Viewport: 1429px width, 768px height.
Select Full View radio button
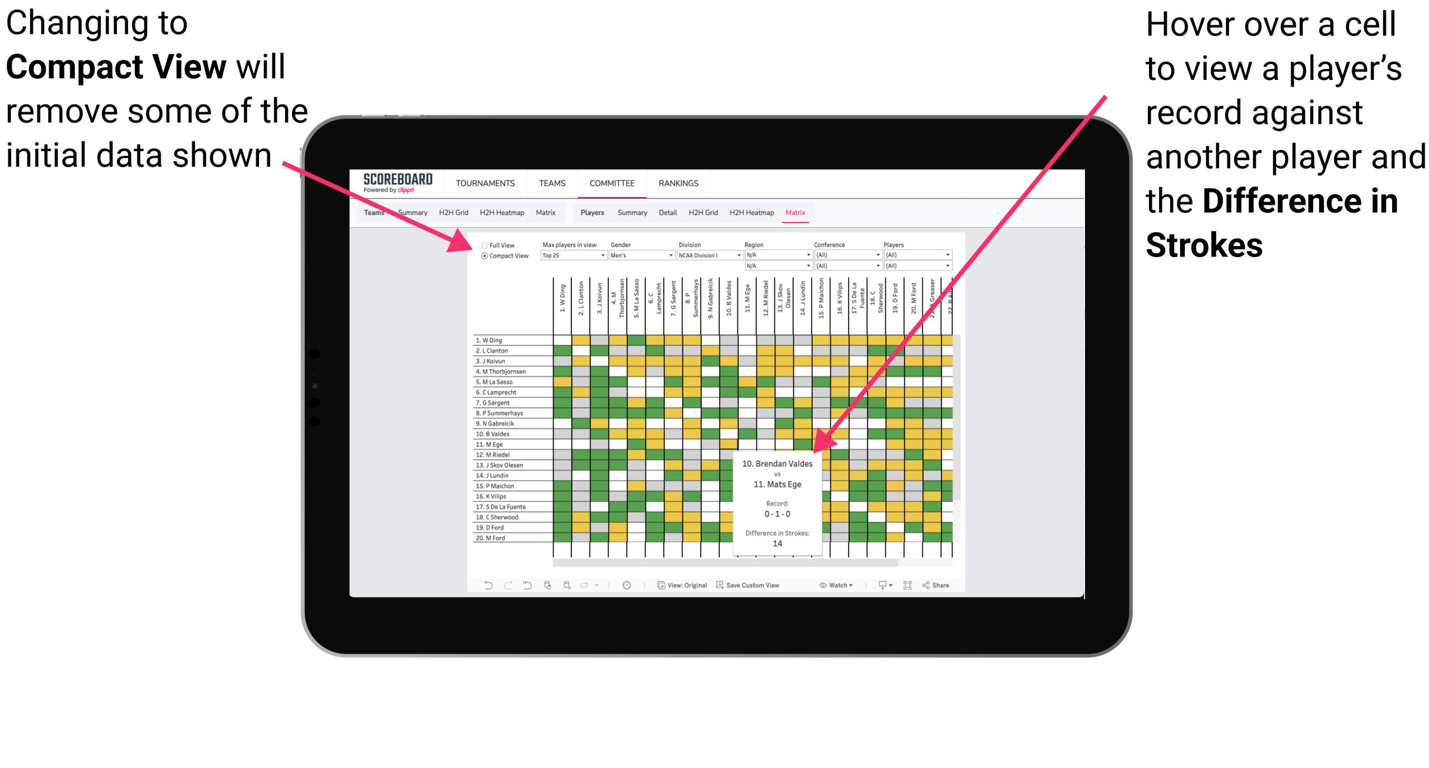(x=482, y=247)
